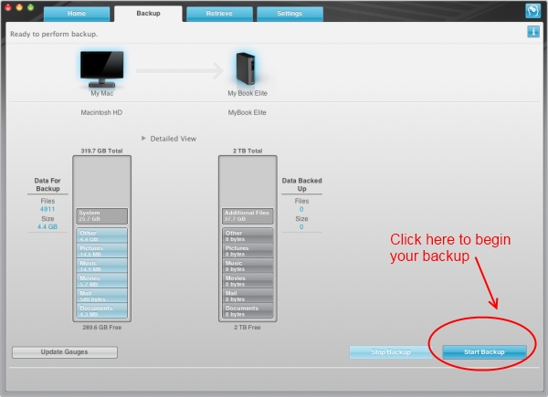This screenshot has height=397, width=548.
Task: Select the Other 4.4 GB segment on My Mac
Action: 101,235
